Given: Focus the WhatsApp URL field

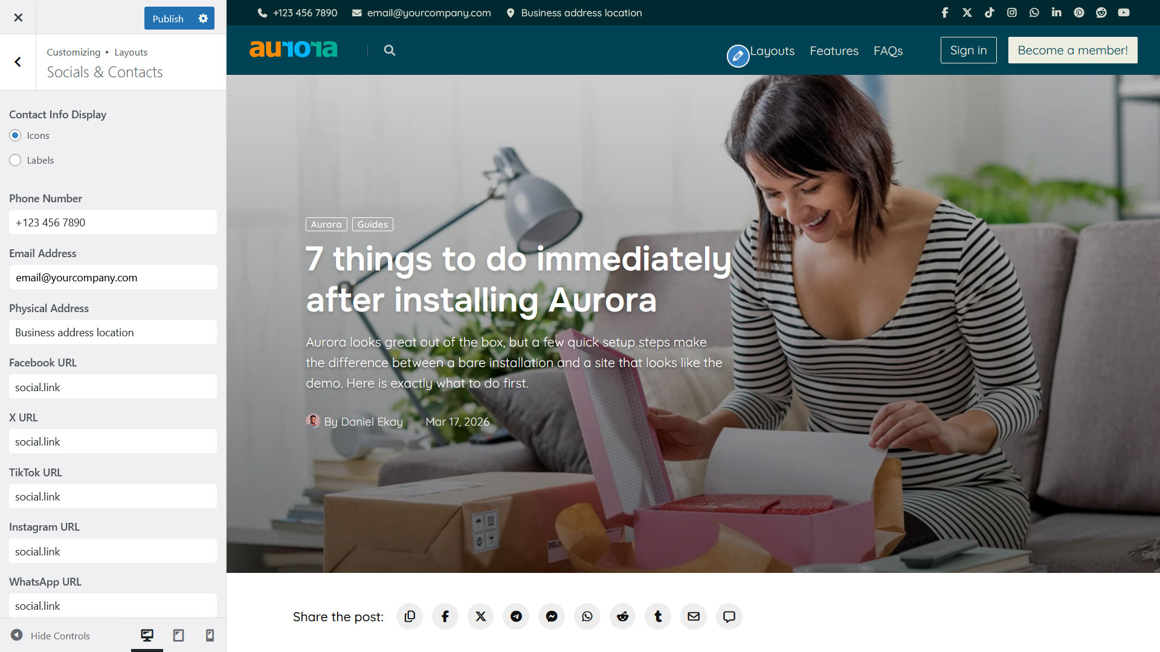Looking at the screenshot, I should tap(113, 606).
